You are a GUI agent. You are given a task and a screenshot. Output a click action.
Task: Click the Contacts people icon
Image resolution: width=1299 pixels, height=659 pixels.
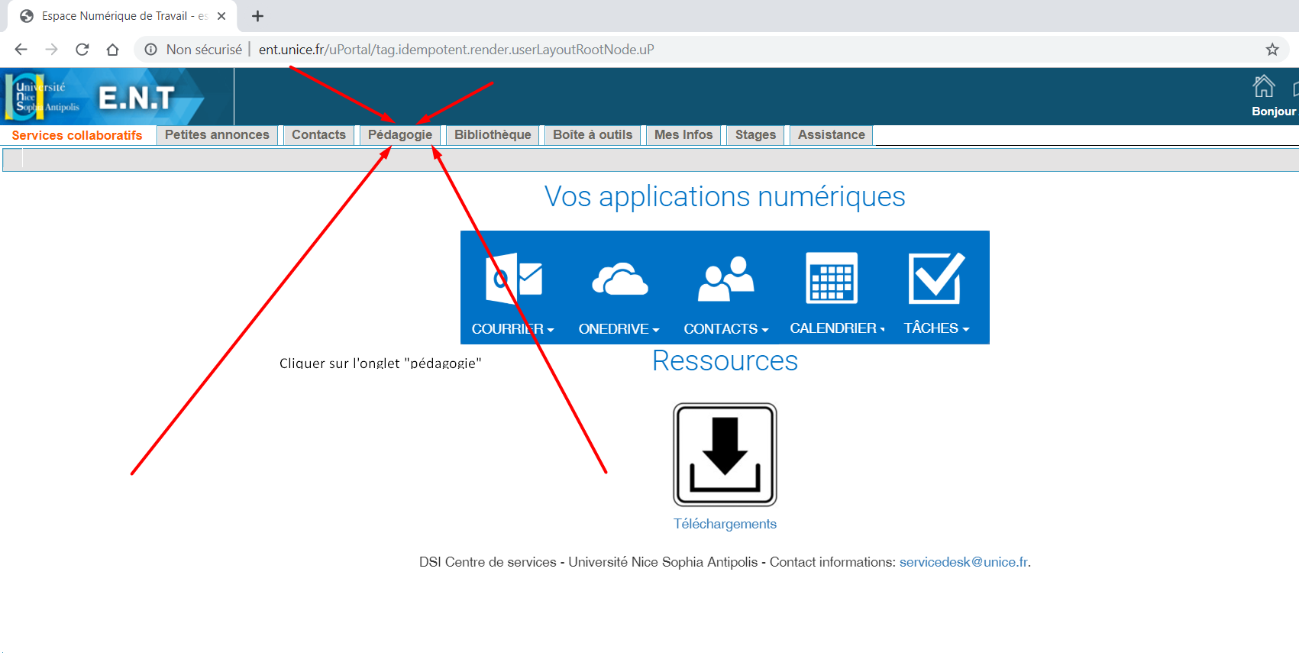pos(725,279)
